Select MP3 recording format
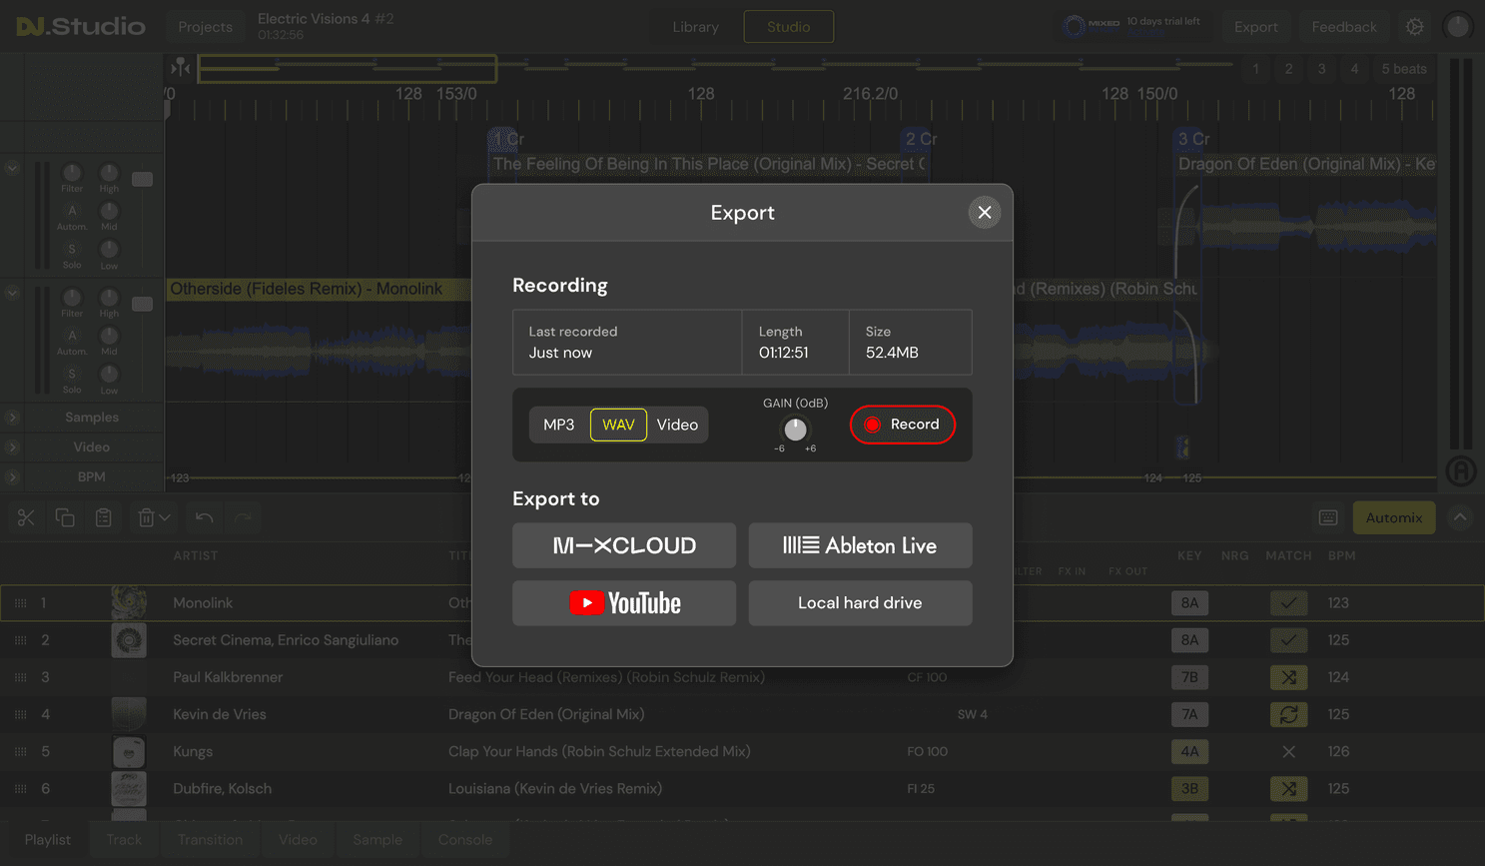 [x=559, y=425]
